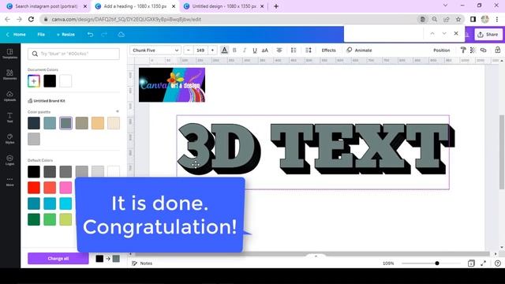Click the text alignment icon
This screenshot has width=505, height=284.
[279, 50]
